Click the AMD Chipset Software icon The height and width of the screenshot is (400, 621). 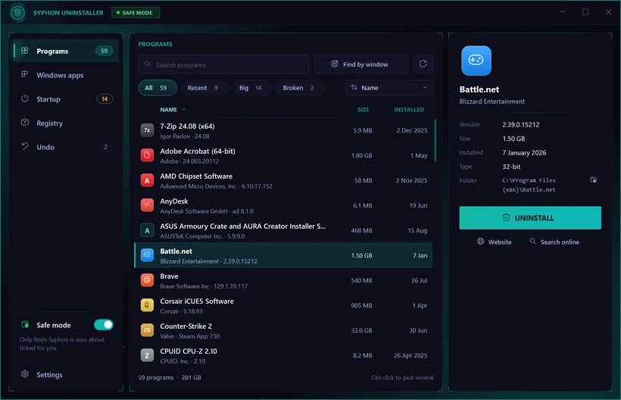(147, 180)
